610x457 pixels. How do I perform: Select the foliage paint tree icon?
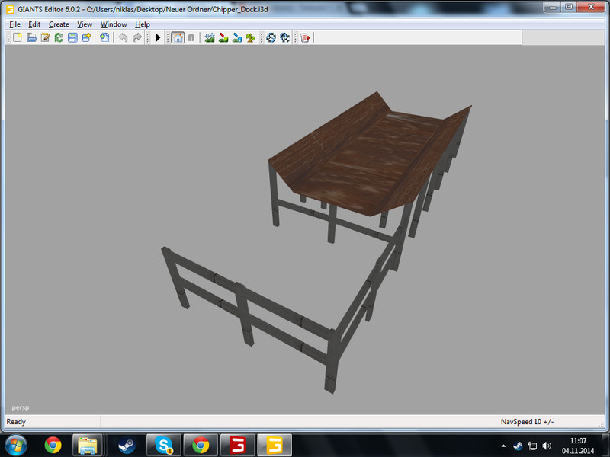pyautogui.click(x=251, y=37)
